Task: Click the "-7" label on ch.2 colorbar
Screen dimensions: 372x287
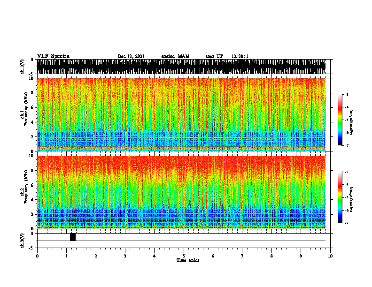Action: pos(346,223)
